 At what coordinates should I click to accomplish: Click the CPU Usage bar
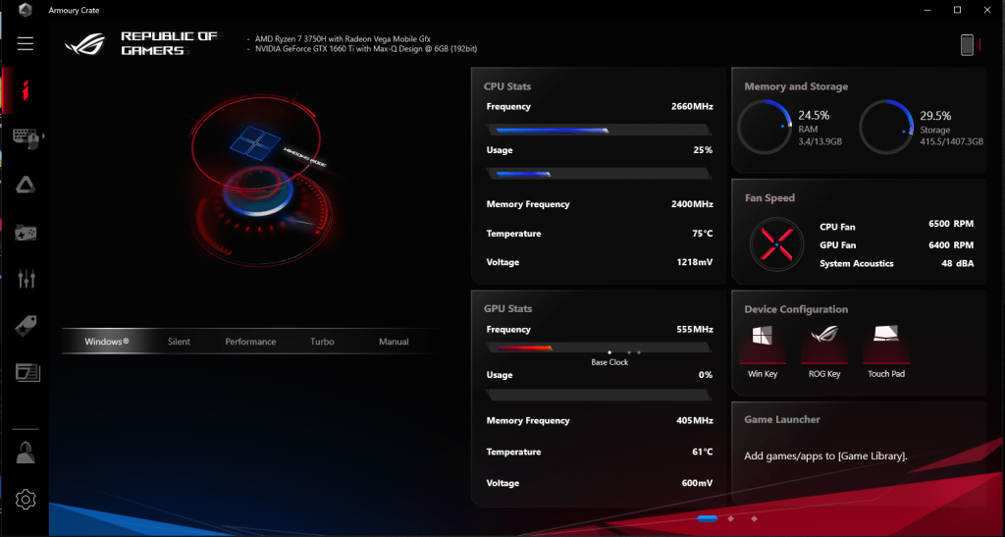point(600,174)
